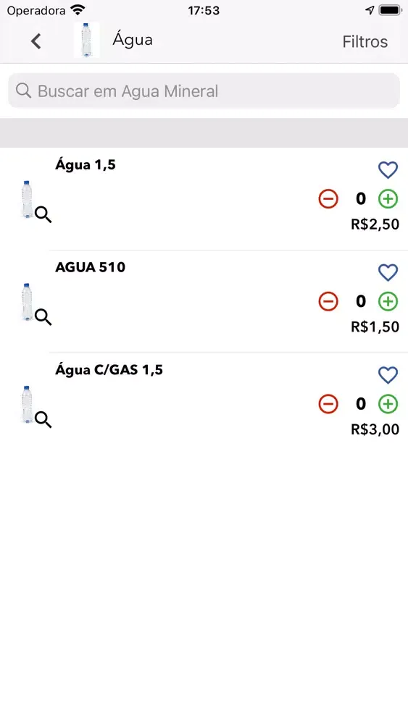Select the Água C/GAS 1,5 product title
Image resolution: width=408 pixels, height=724 pixels.
coord(109,370)
